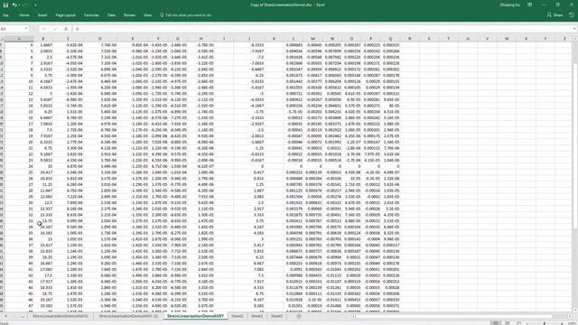Click the scroll sheet tabs left arrow
This screenshot has width=578, height=325.
click(5, 316)
